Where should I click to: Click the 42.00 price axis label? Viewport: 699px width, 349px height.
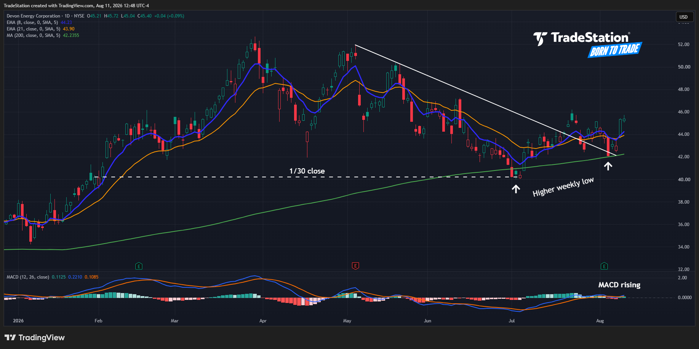684,157
